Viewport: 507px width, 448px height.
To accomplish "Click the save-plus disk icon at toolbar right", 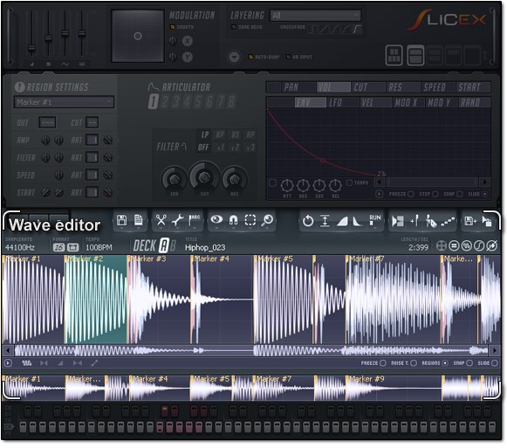I will point(470,221).
